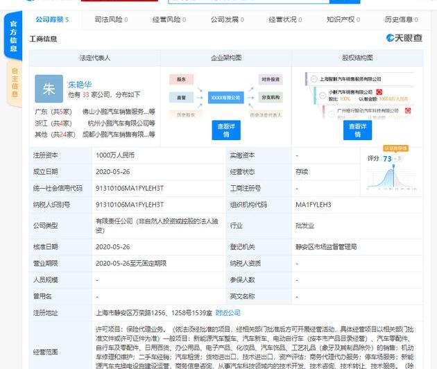This screenshot has height=369, width=437.
Task: Select the 官方信息 side tab
Action: (13, 36)
